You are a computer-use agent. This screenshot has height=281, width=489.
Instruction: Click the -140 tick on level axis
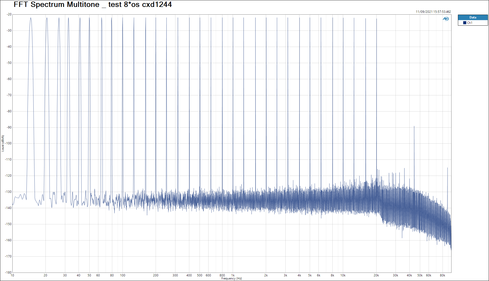9,208
